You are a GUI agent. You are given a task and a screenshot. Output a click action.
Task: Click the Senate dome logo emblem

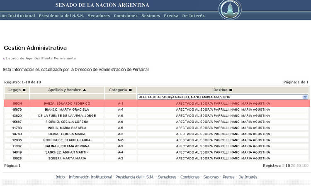[230, 10]
